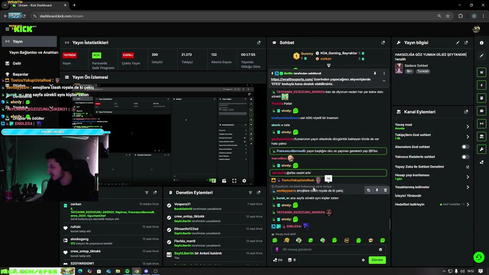Expand Yavaş mod settings
The image size is (489, 275).
468,126
